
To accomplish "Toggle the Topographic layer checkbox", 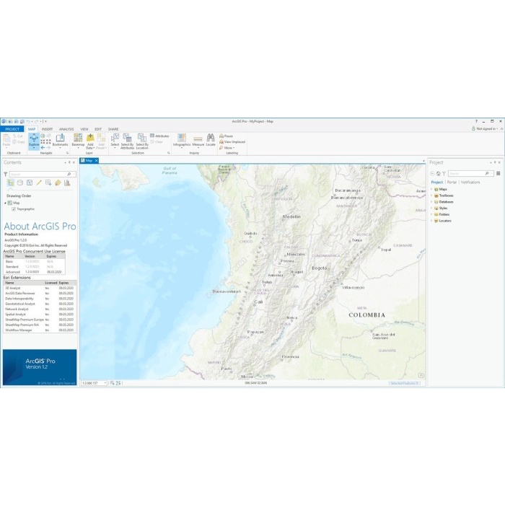I will (14, 209).
